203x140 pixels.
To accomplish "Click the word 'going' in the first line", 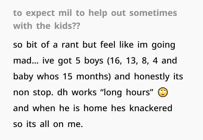I will pos(163,45).
